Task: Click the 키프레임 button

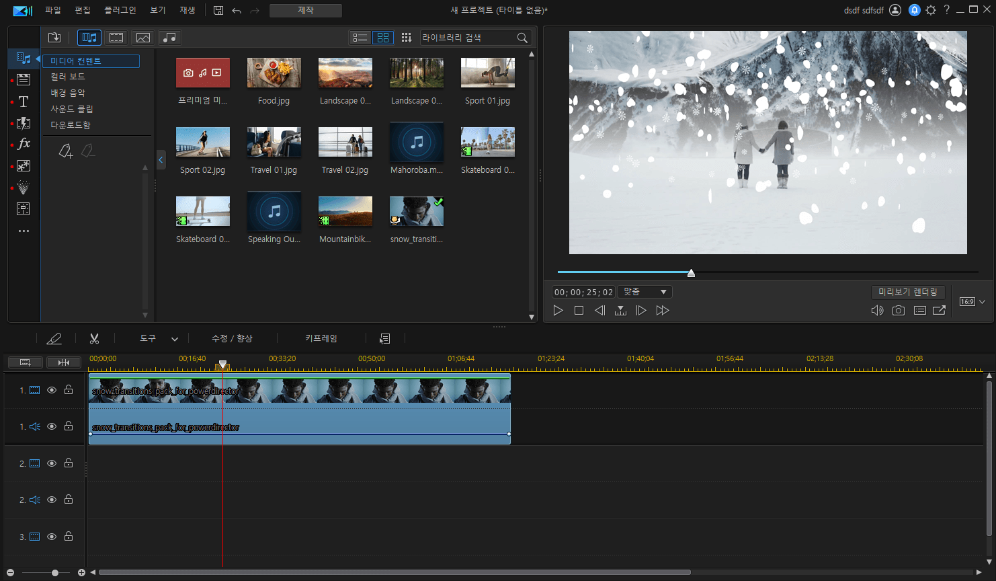Action: click(x=321, y=338)
